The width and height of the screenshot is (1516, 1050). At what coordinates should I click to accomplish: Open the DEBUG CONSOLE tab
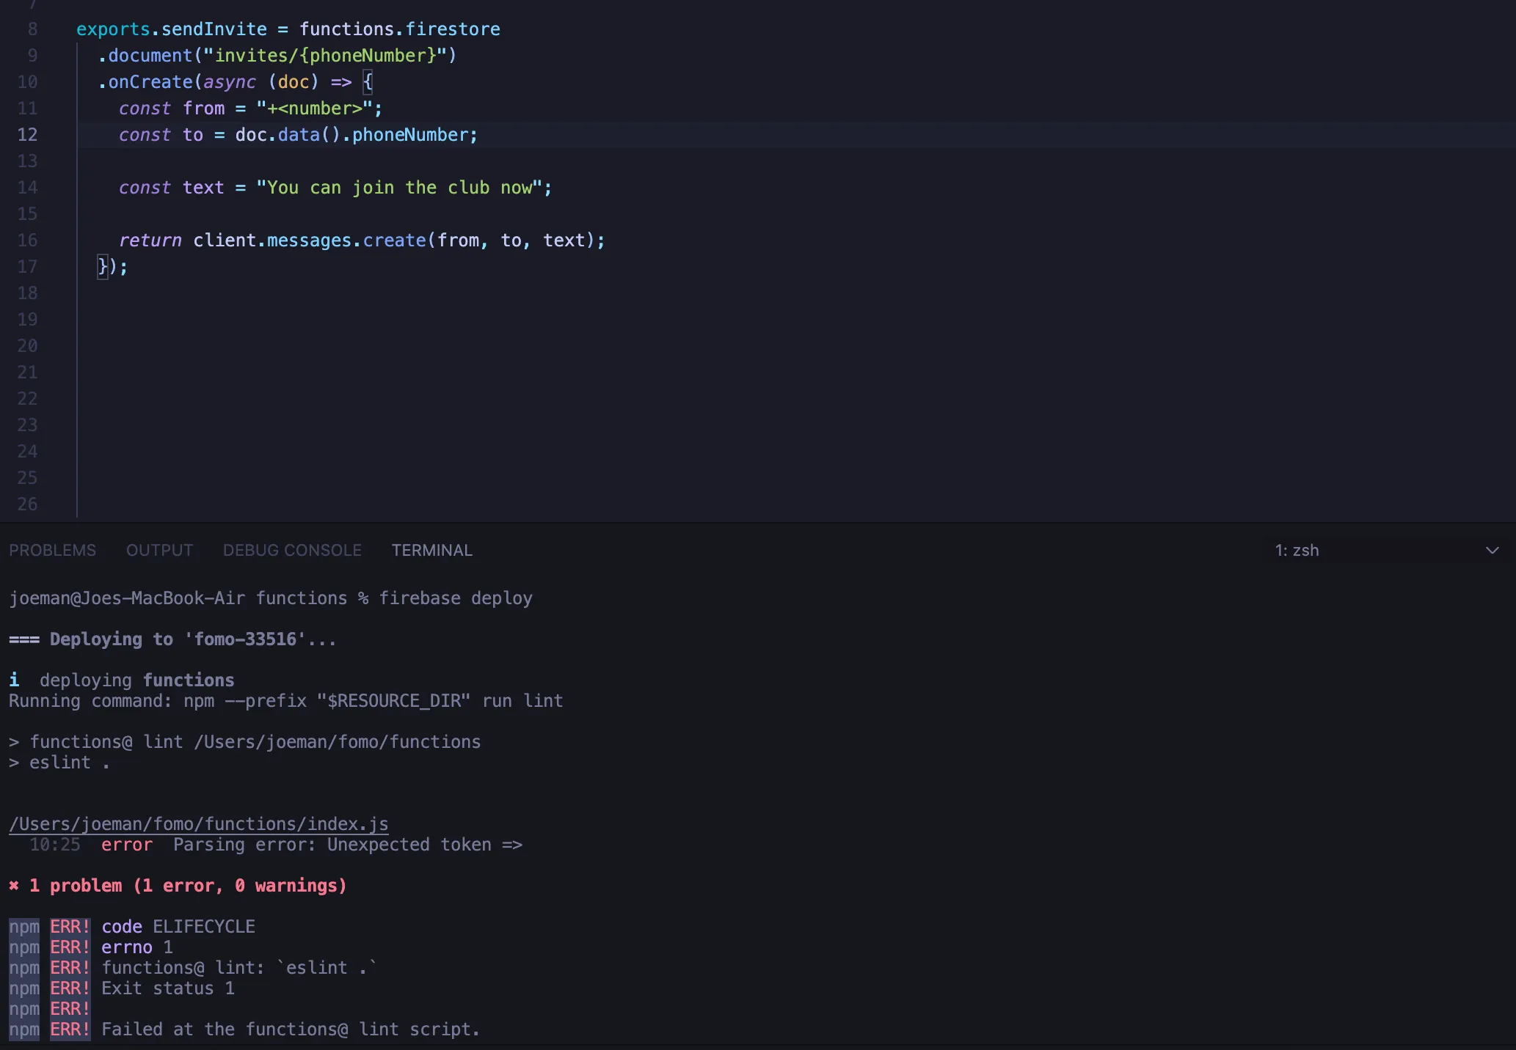click(x=292, y=550)
